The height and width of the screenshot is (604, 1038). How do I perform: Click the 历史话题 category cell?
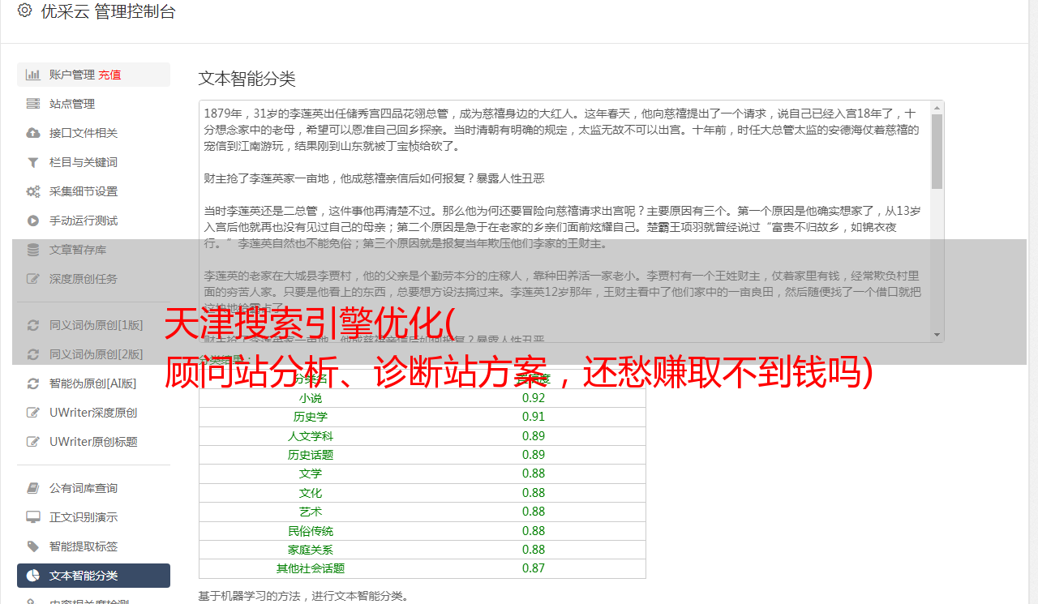(310, 455)
